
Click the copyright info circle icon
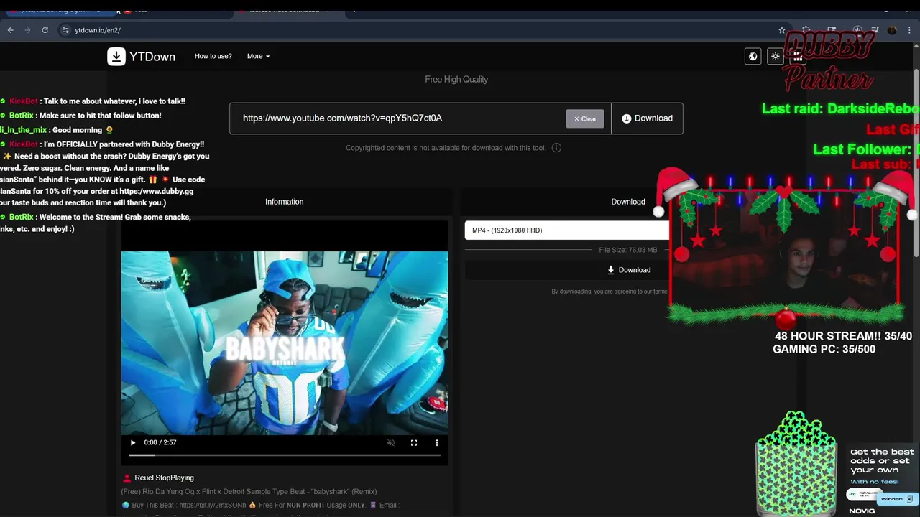[556, 148]
